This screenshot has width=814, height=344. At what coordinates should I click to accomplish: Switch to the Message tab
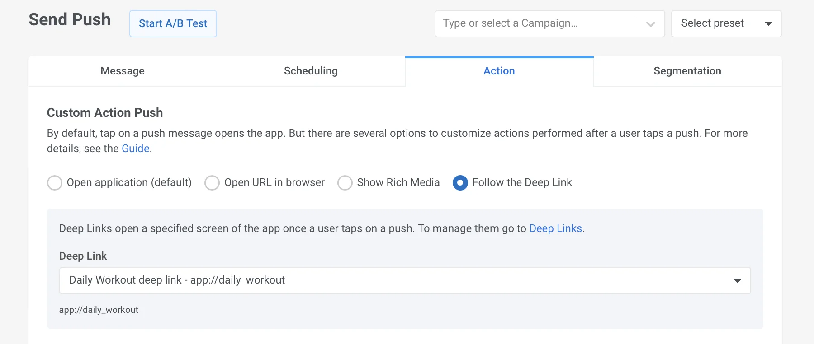[123, 71]
